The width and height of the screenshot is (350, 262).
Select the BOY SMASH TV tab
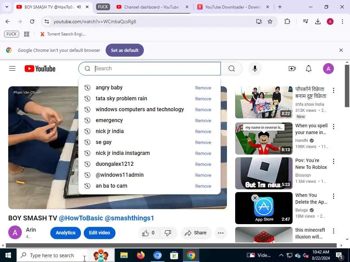click(49, 7)
